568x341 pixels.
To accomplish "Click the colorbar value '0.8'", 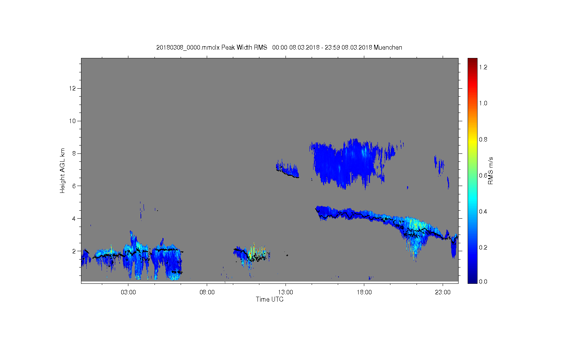I will [483, 139].
